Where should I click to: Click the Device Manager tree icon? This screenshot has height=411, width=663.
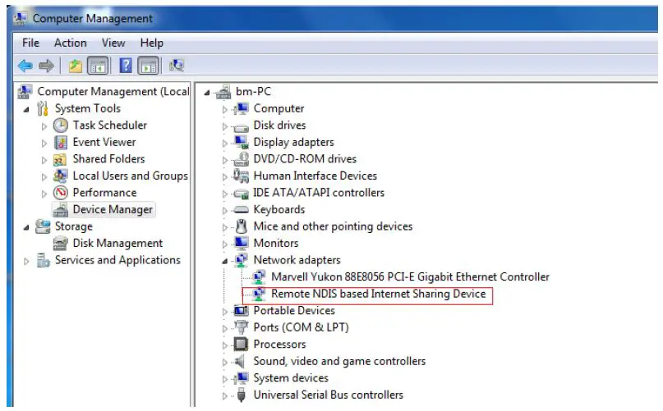pyautogui.click(x=61, y=210)
